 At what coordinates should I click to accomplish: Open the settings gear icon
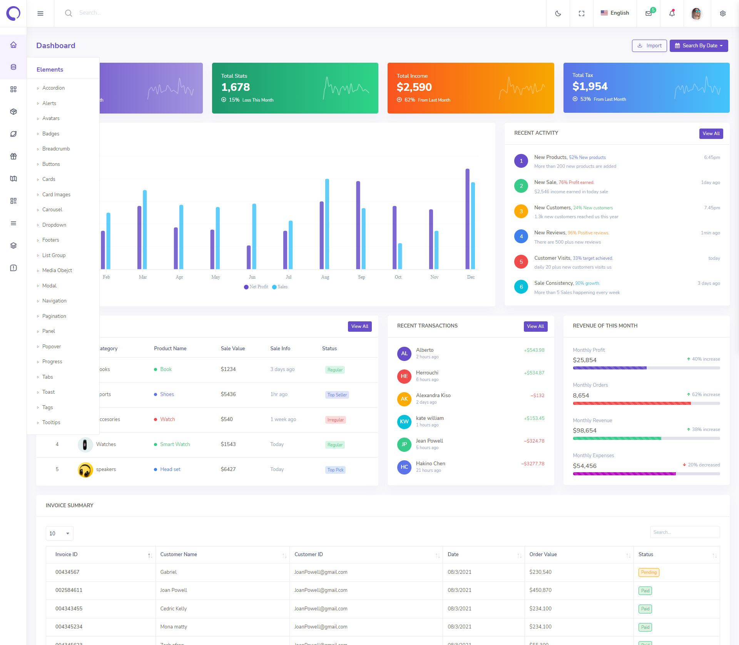(722, 13)
